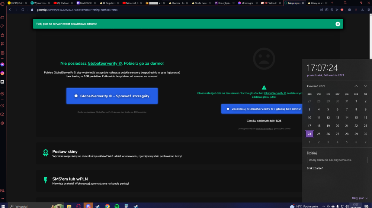372x208 pixels.
Task: Open Google Chrome from the taskbar
Action: pos(107,206)
